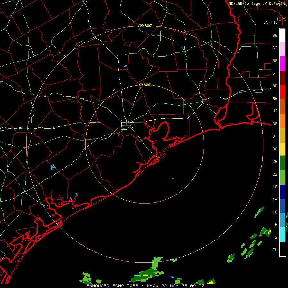This screenshot has width=288, height=288.
Task: Select the dark orange legend swatch
Action: tap(283, 106)
